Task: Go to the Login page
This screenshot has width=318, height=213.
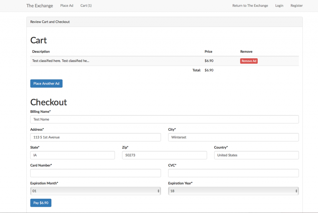Action: point(279,6)
